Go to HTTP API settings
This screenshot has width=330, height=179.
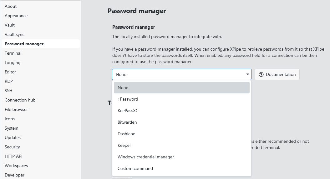pyautogui.click(x=13, y=156)
